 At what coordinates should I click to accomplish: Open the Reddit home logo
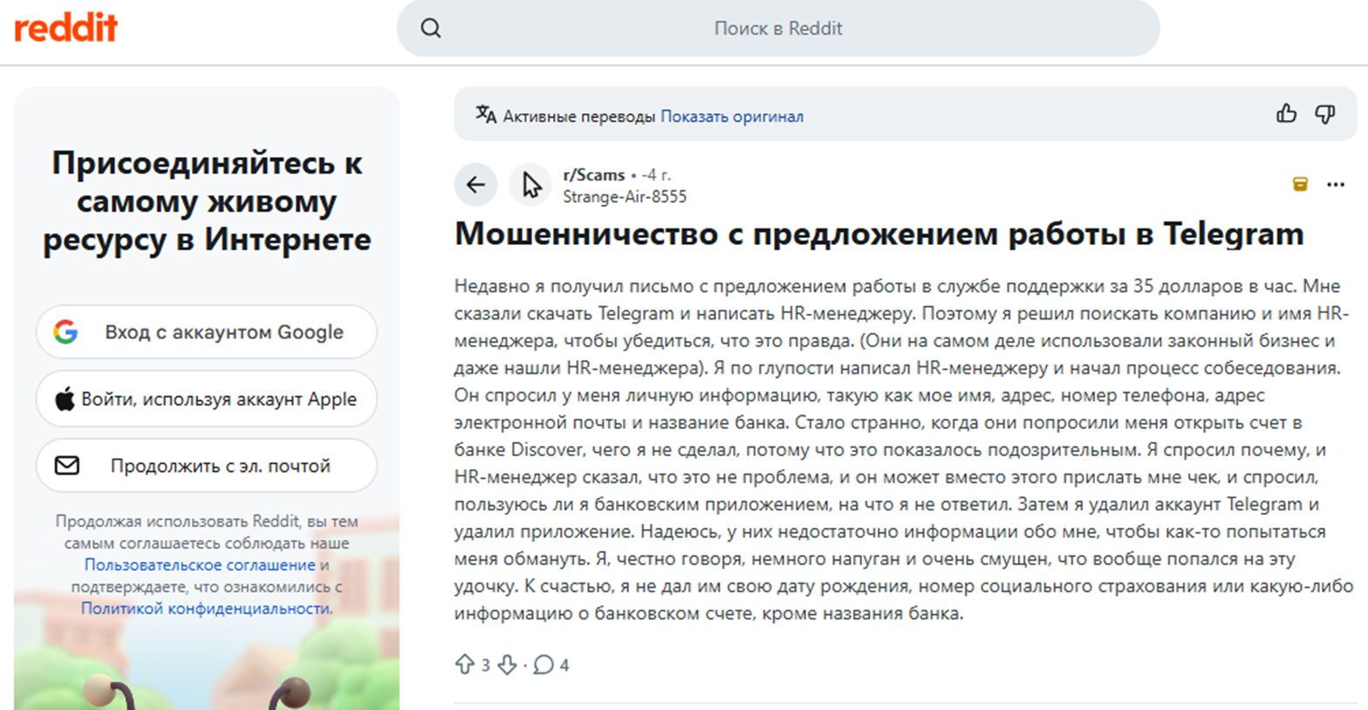pyautogui.click(x=65, y=28)
